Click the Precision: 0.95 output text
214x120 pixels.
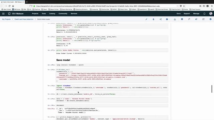click(x=63, y=44)
